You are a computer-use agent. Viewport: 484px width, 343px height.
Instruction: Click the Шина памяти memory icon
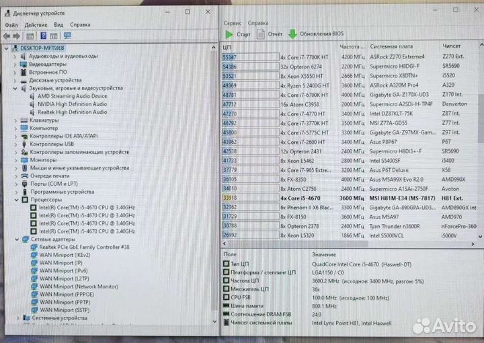coord(227,305)
